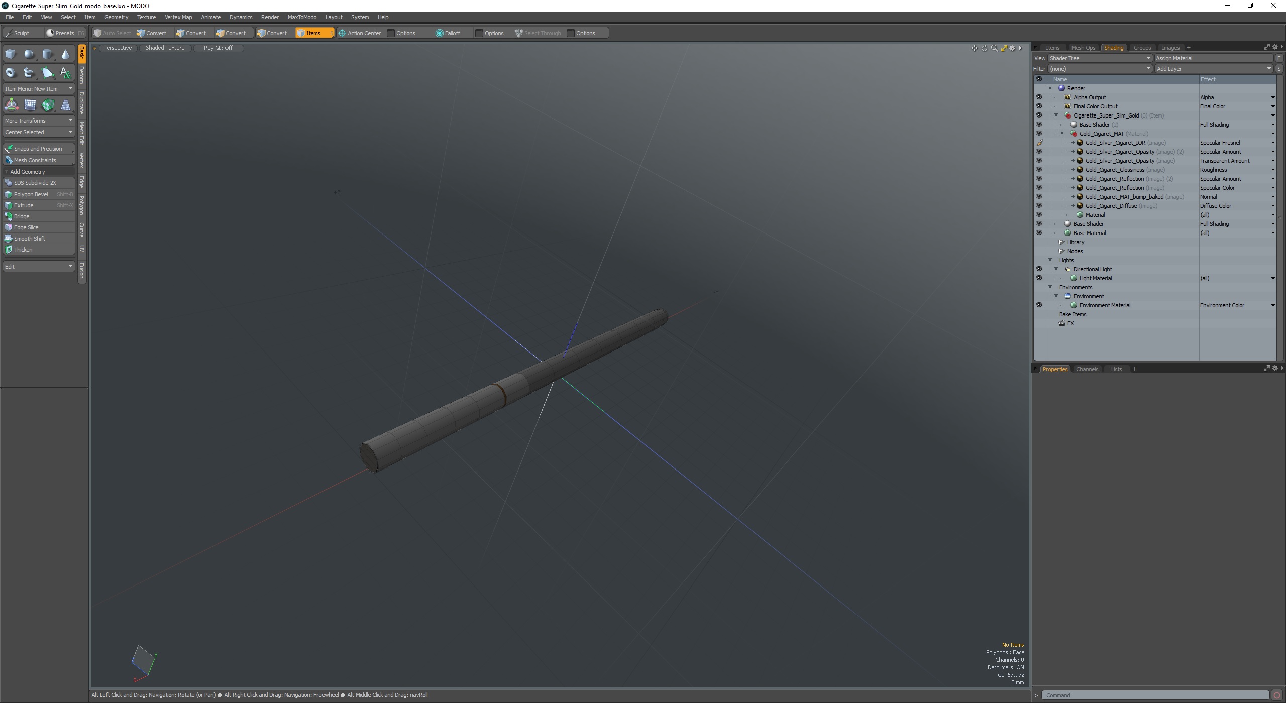Toggle visibility of Gold_Cigaret_Diffuse layer
The width and height of the screenshot is (1286, 703).
tap(1039, 206)
